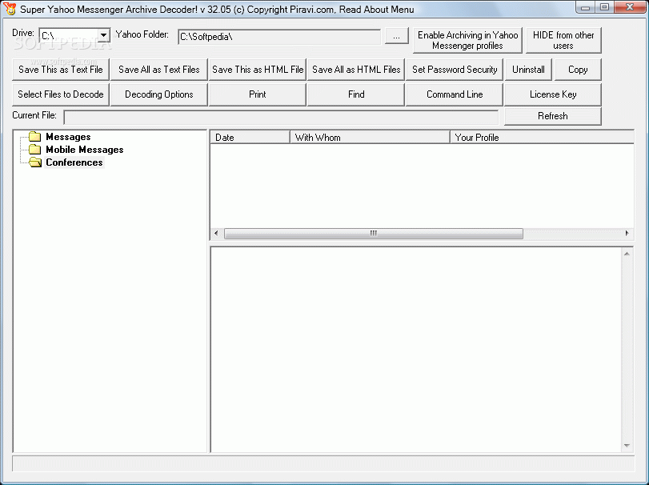This screenshot has width=649, height=485.
Task: Open the Drive dropdown arrow
Action: pyautogui.click(x=103, y=35)
